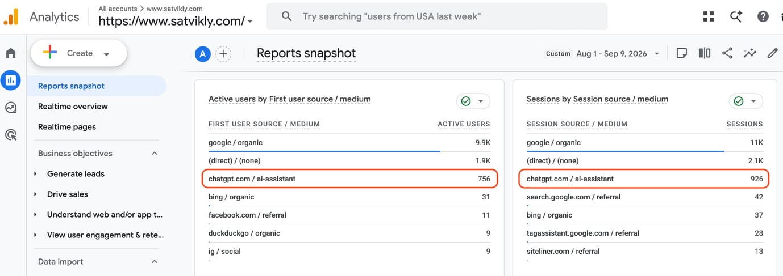This screenshot has width=783, height=276.
Task: Open Realtime pages
Action: point(67,126)
